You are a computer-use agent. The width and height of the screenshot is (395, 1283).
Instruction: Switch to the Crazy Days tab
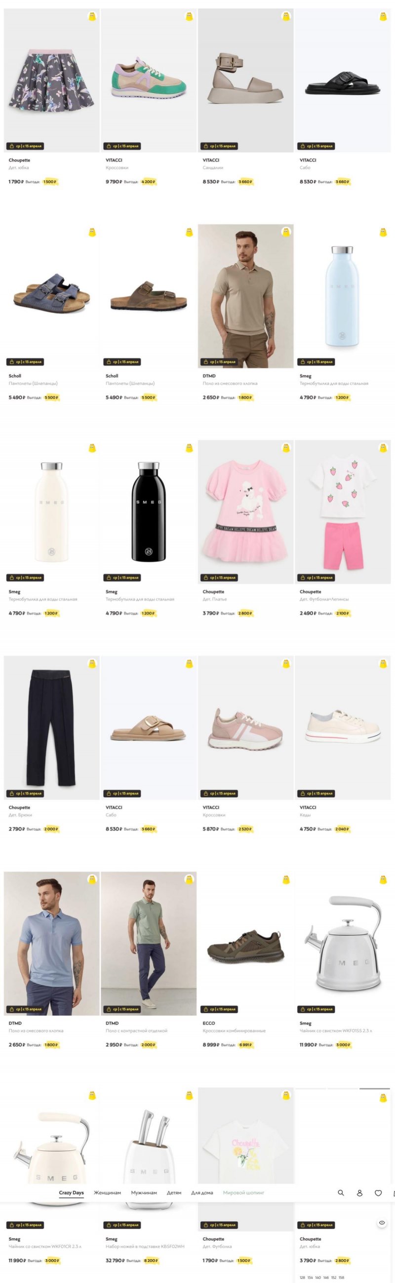click(71, 1193)
